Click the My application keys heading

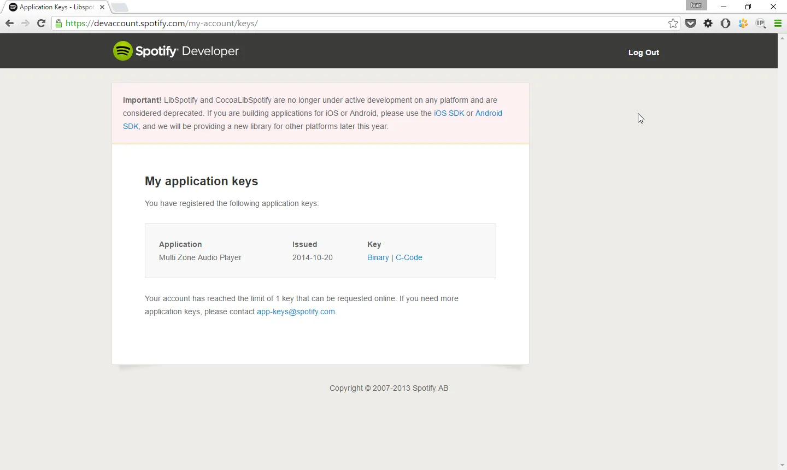pyautogui.click(x=202, y=181)
